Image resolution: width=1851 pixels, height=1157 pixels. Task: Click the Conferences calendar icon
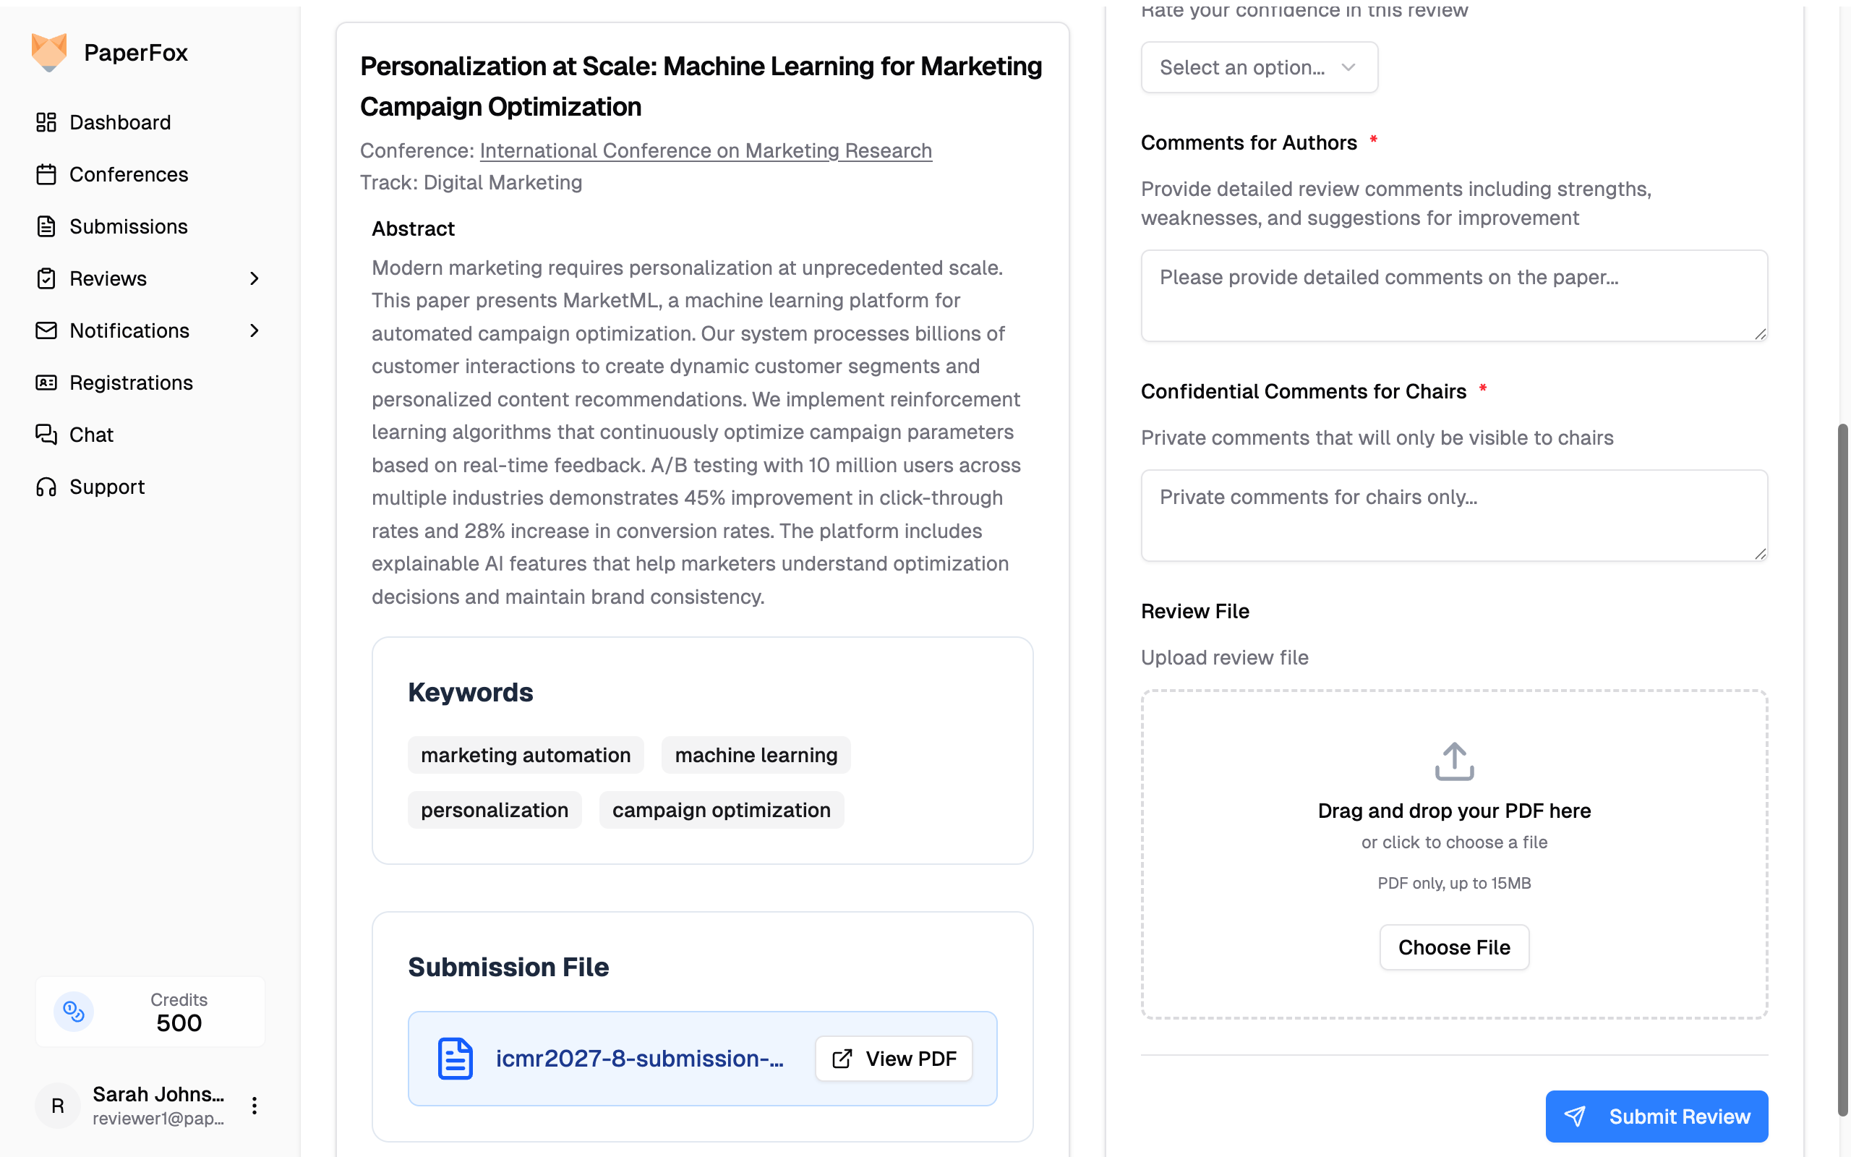coord(46,174)
